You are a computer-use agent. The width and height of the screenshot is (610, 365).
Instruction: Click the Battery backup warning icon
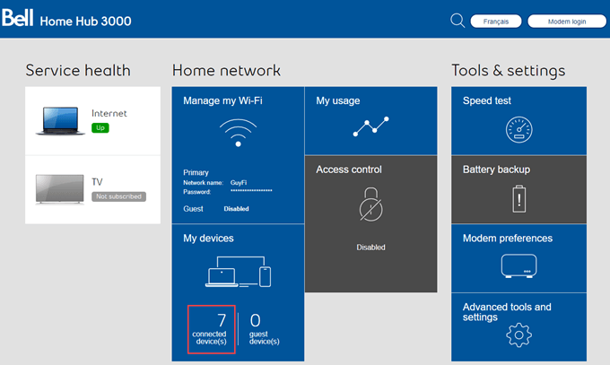pos(519,199)
